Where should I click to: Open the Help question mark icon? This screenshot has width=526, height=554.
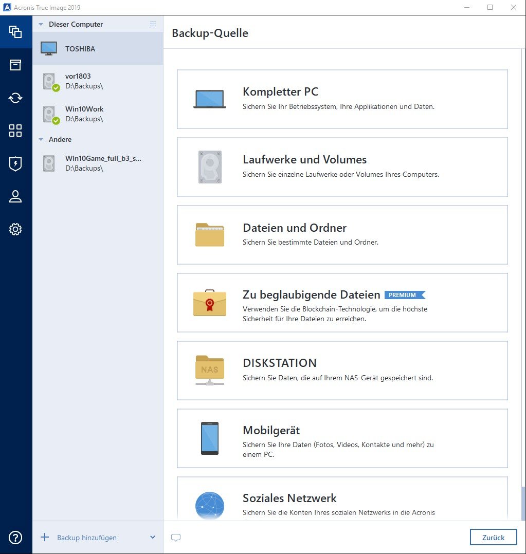(15, 538)
